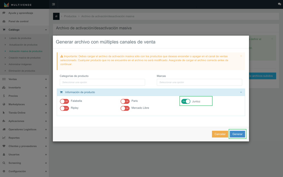Screen dimensions: 283x177
Task: Click the Clientes y proveedores heart icon
Action: click(4, 146)
